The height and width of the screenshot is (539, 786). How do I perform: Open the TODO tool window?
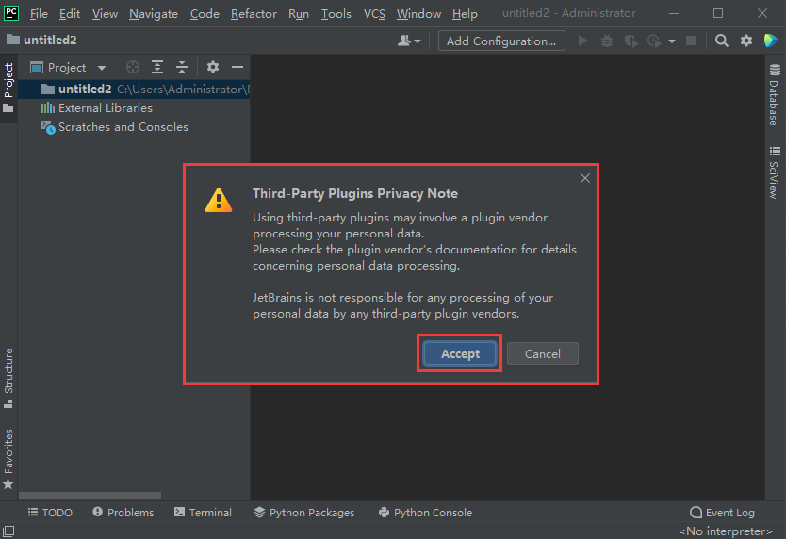[x=50, y=513]
